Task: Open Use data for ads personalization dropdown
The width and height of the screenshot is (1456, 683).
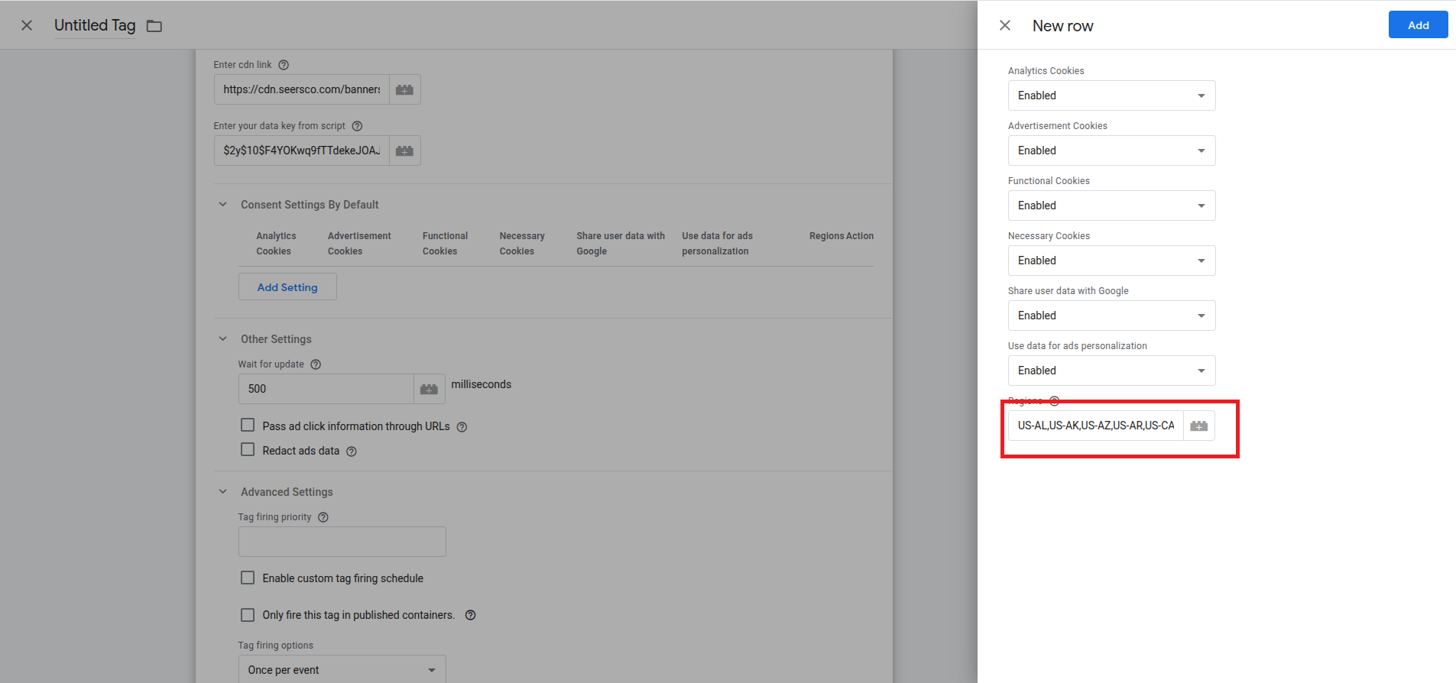Action: coord(1111,371)
